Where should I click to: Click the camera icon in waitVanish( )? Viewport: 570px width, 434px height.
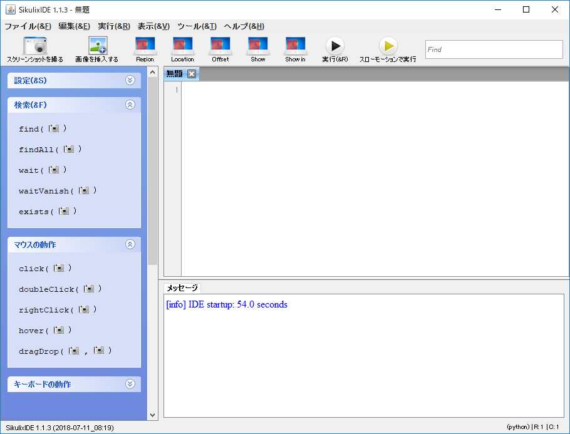(83, 190)
